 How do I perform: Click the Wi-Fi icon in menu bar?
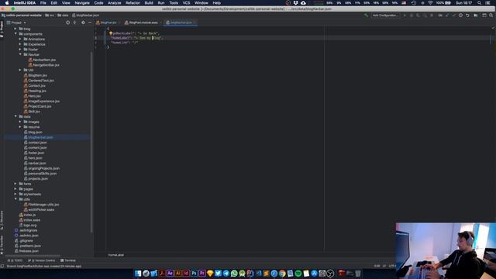(x=431, y=3)
